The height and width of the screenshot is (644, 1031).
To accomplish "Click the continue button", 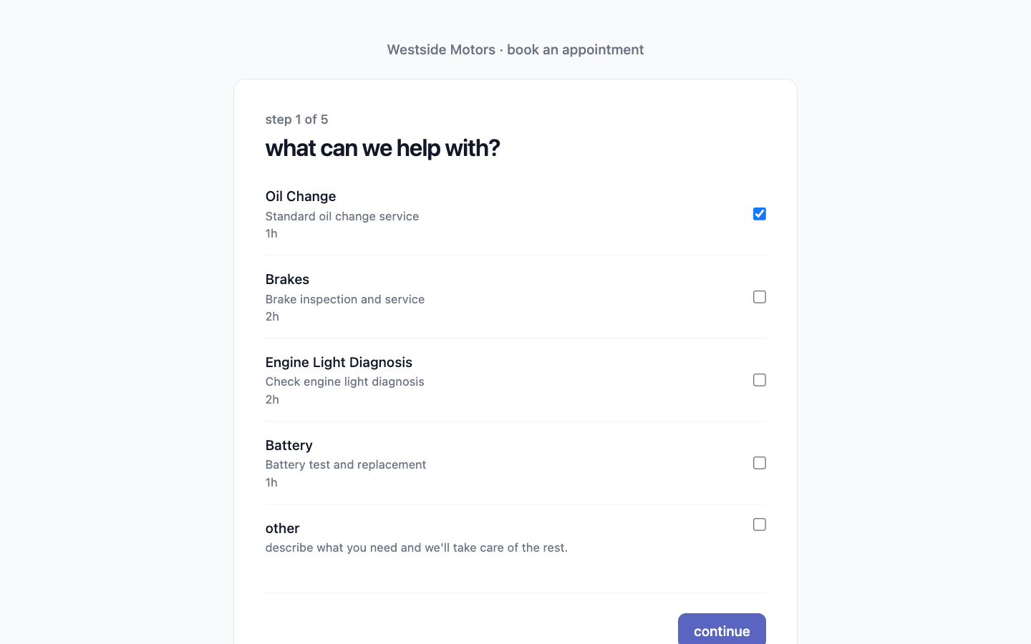I will tap(722, 629).
